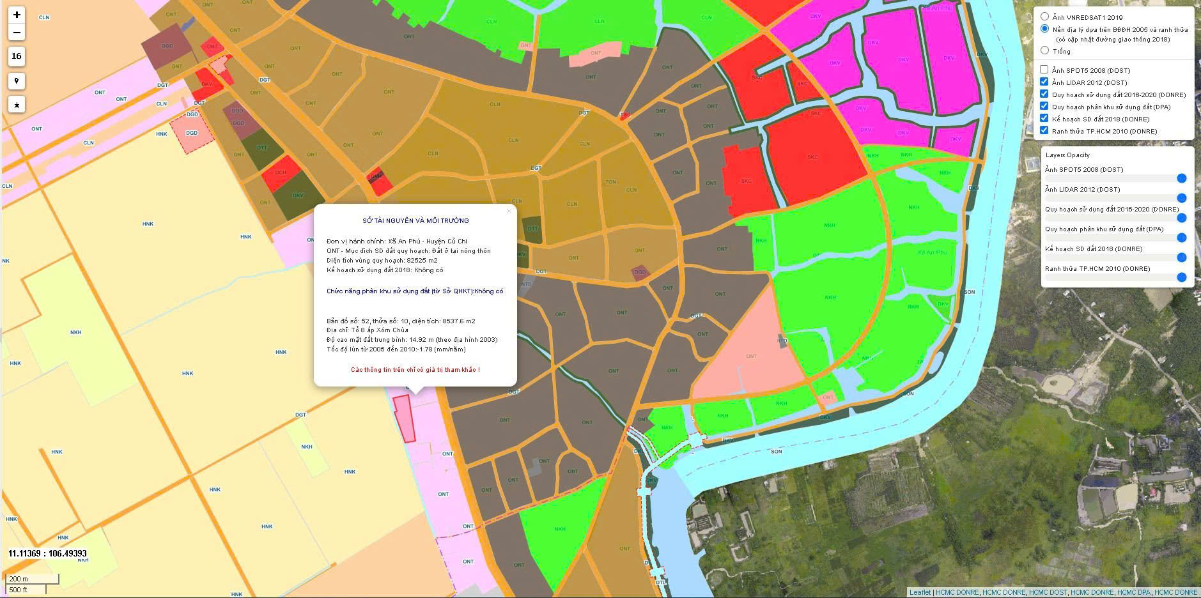This screenshot has height=598, width=1201.
Task: Click the Ảnh LIDAR 2012 opacity slider handle
Action: click(1181, 198)
